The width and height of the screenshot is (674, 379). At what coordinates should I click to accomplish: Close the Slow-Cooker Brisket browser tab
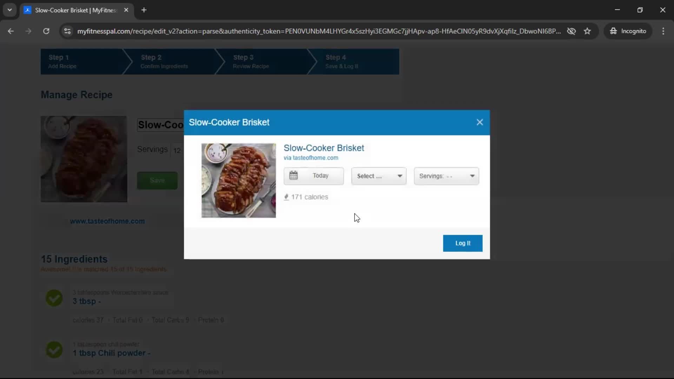point(126,10)
